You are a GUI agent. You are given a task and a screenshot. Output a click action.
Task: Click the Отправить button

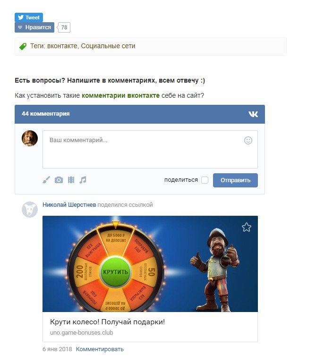pyautogui.click(x=235, y=180)
